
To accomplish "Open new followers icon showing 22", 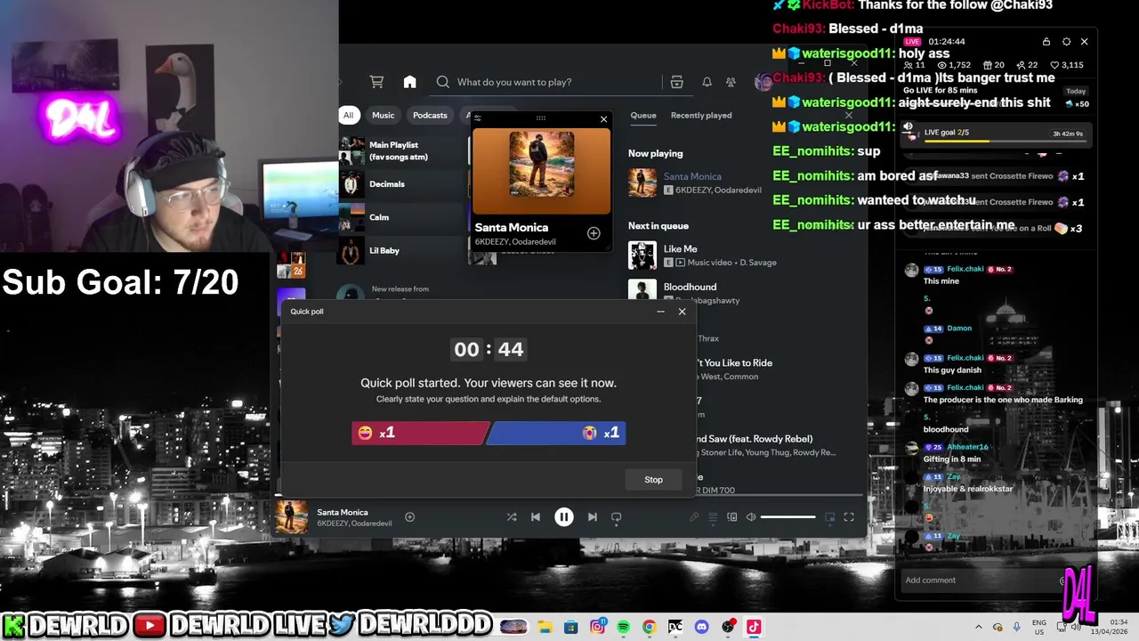I will 1027,65.
